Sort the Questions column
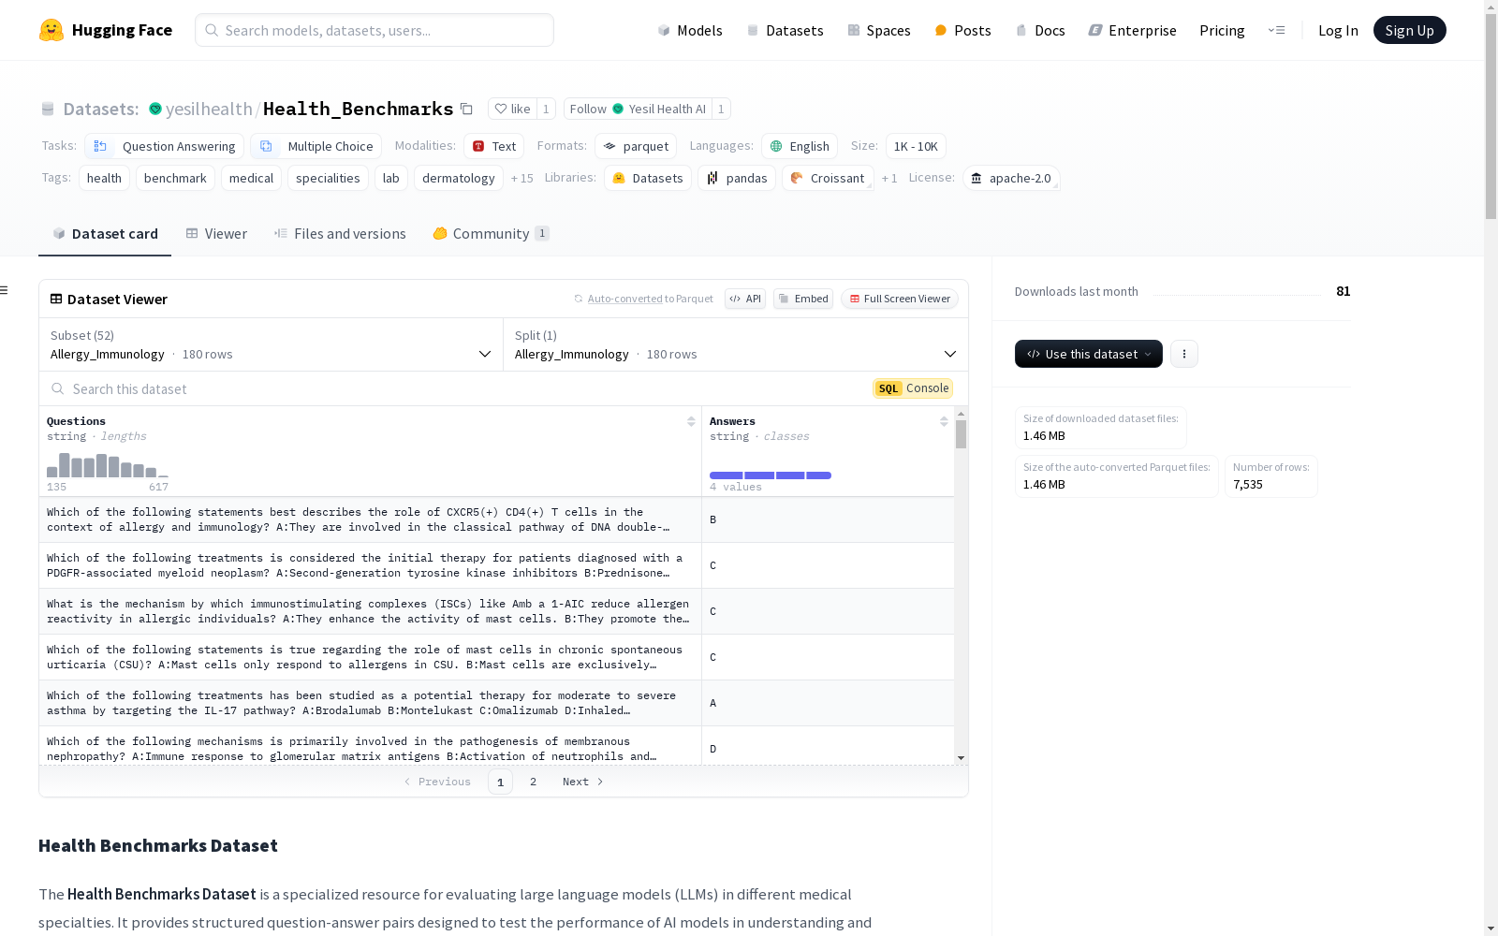Viewport: 1498px width, 936px height. (691, 421)
